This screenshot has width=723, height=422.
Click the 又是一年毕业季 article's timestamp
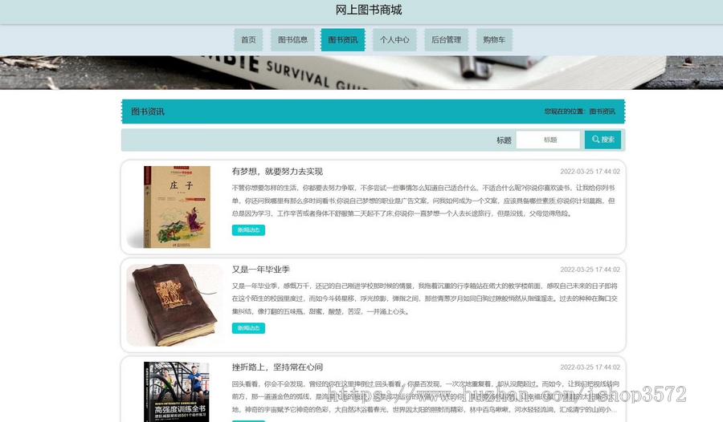coord(590,270)
